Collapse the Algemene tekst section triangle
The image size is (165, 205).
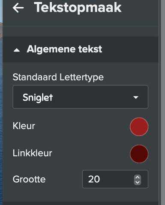coord(17,50)
